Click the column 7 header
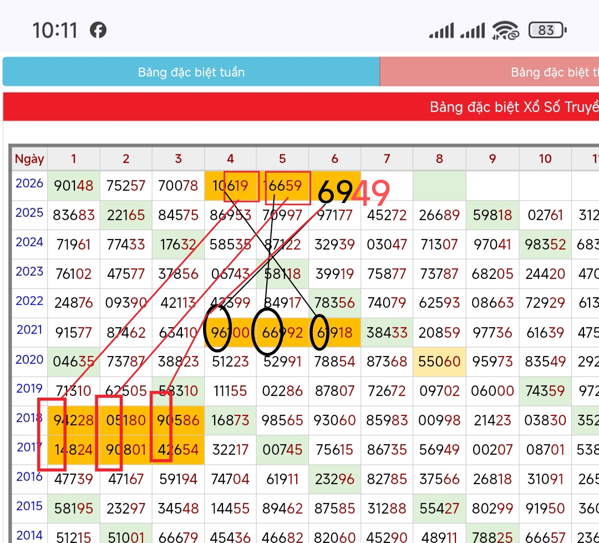This screenshot has width=599, height=543. tap(387, 159)
